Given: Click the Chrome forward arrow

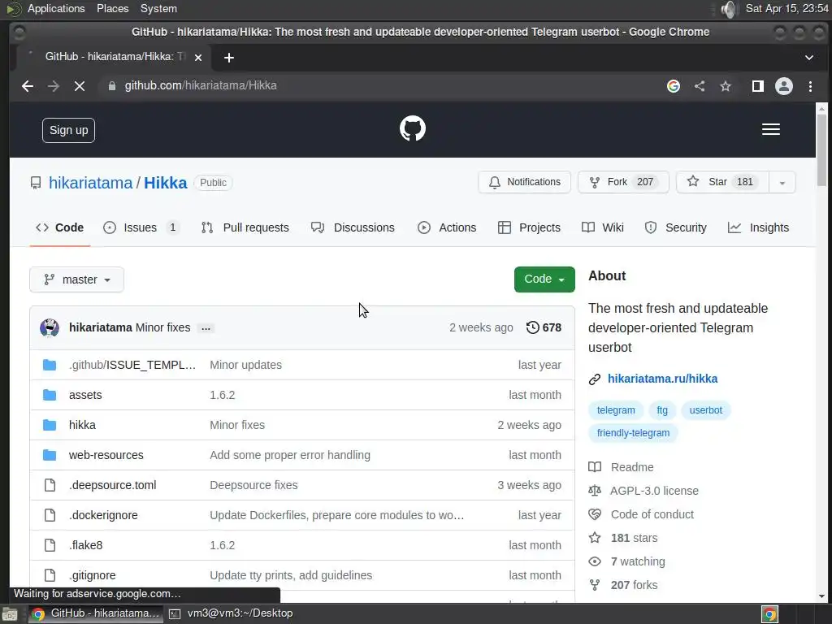Looking at the screenshot, I should 54,86.
